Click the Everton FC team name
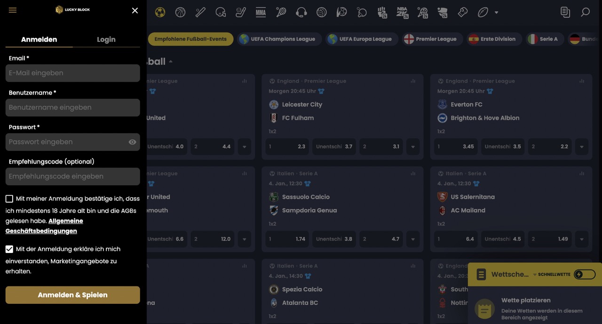602x324 pixels. pyautogui.click(x=467, y=104)
